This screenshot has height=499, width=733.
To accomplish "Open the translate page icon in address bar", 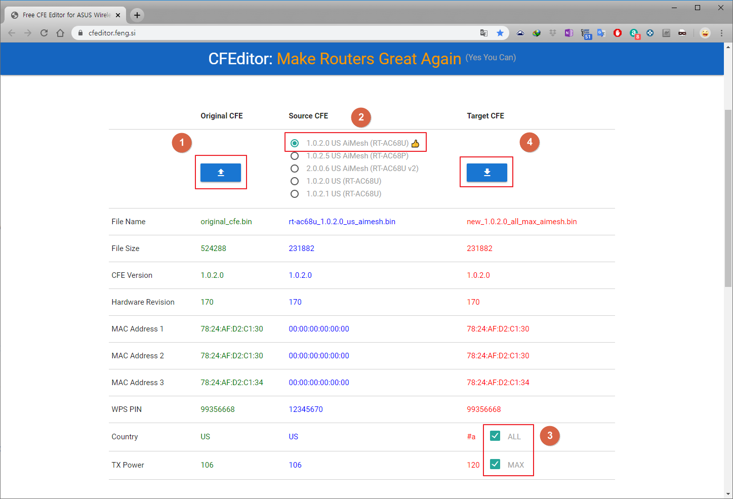I will click(484, 33).
